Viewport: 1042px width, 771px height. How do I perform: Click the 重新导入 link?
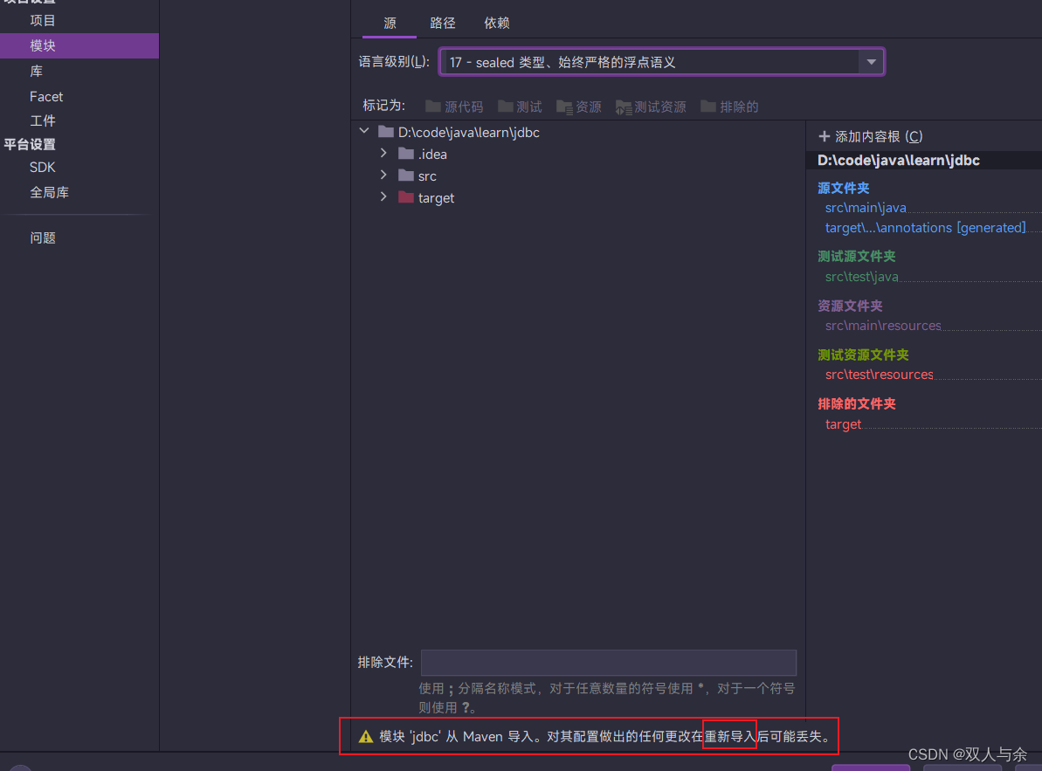[x=729, y=736]
